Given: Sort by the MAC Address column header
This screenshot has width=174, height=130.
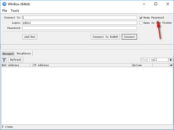Looking at the screenshot, I should (x=17, y=65).
